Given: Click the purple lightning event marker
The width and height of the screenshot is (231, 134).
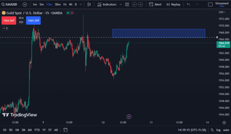Looking at the screenshot, I should (x=129, y=117).
